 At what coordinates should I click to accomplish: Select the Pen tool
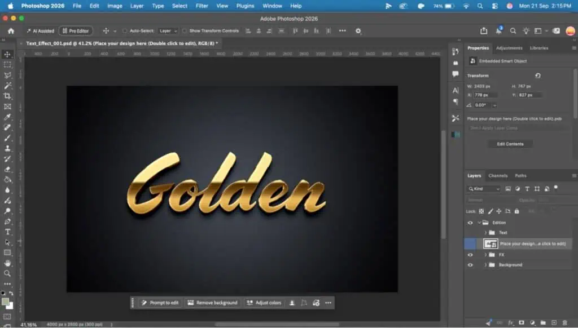tap(7, 221)
